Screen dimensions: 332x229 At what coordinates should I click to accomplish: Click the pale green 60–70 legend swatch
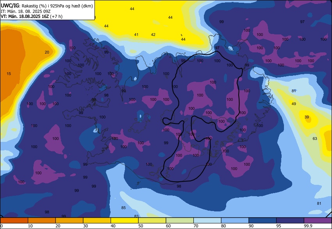tap(180, 220)
